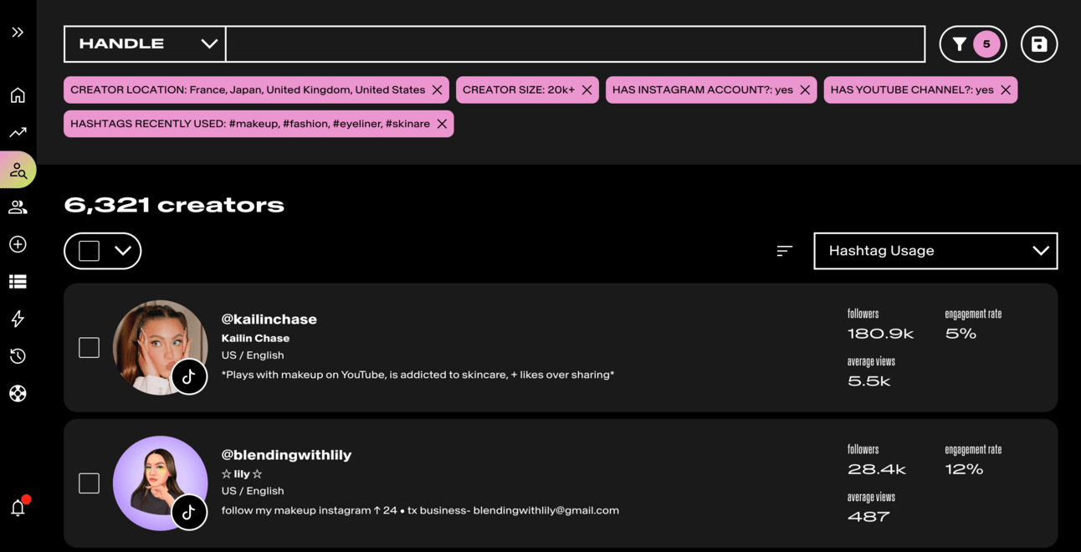Click blendingwithlily's 28.4k followers value
Image resolution: width=1081 pixels, height=552 pixels.
point(876,469)
